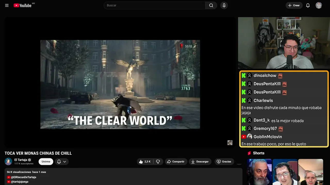Focus the Buscar search field

click(x=154, y=5)
